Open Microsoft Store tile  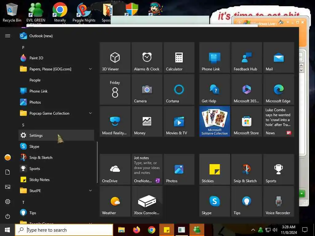247,121
